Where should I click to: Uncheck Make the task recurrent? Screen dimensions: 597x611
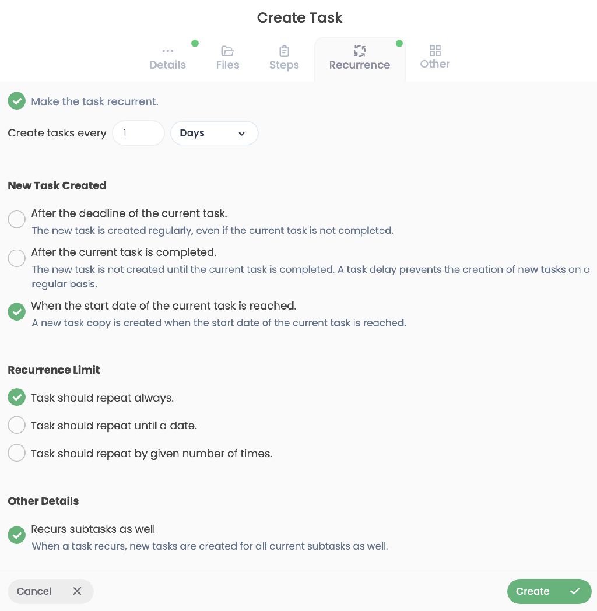tap(17, 101)
